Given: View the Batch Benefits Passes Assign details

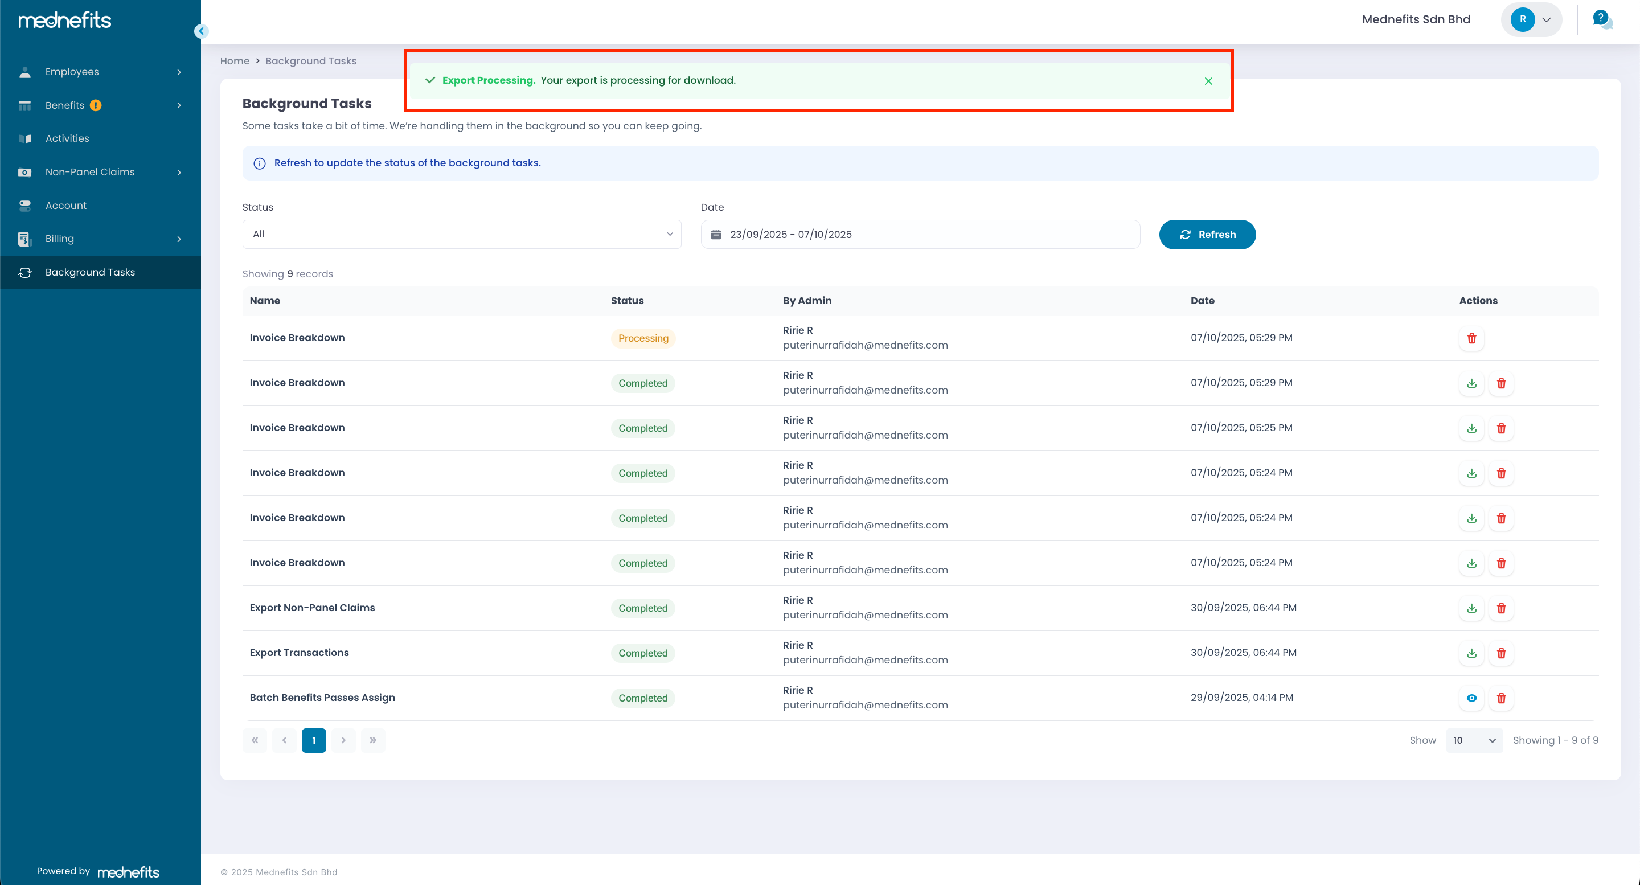Looking at the screenshot, I should pos(1471,698).
